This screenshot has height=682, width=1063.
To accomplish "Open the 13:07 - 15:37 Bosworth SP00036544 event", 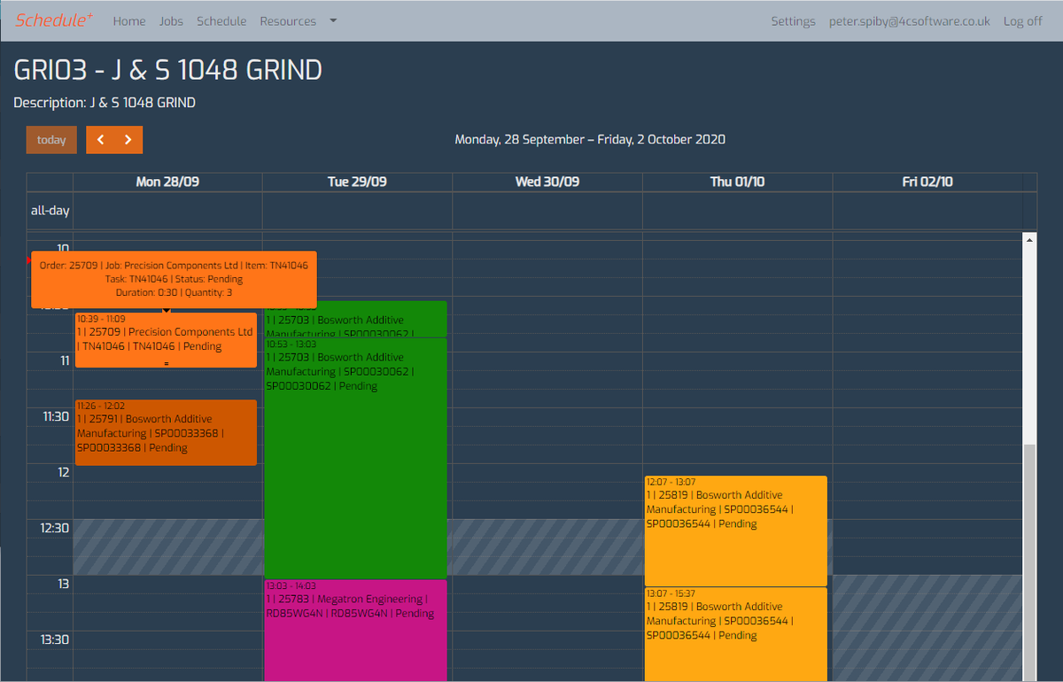I will point(735,634).
